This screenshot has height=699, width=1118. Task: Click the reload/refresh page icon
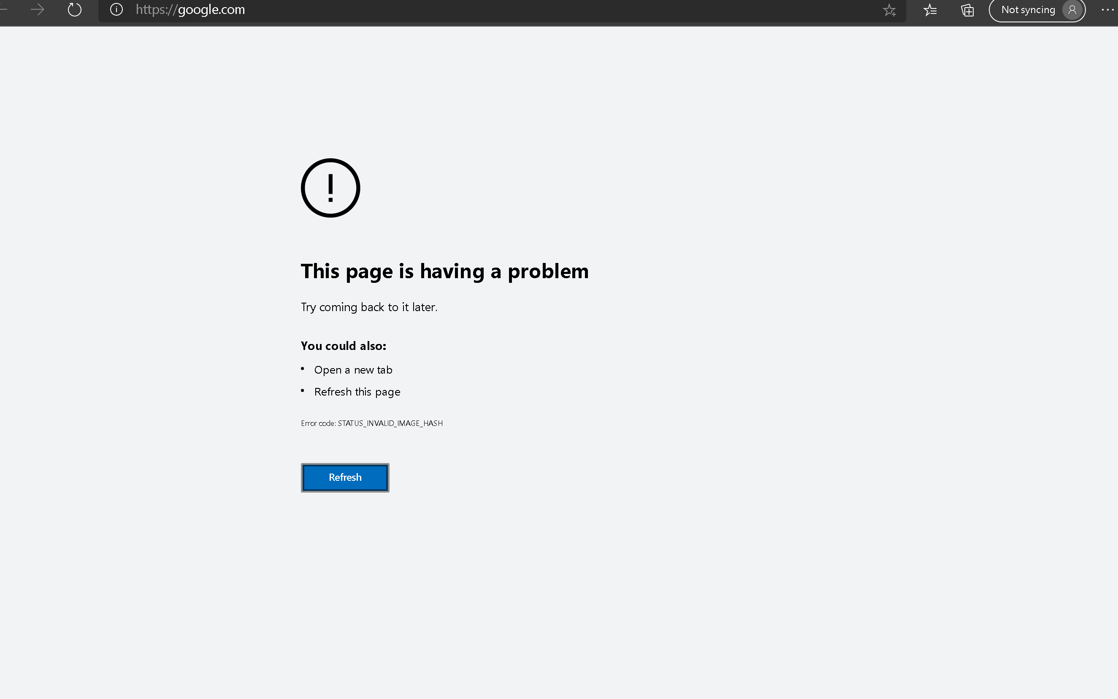74,10
